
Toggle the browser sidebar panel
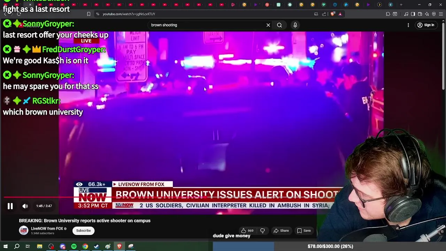point(413,14)
